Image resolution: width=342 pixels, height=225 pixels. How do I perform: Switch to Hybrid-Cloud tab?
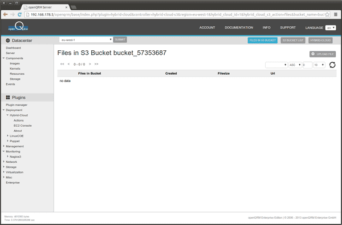pos(320,41)
